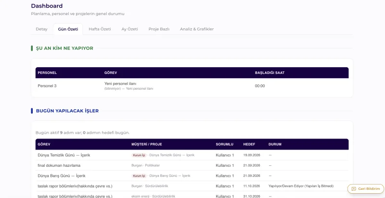
Task: Select the Gün Özeti tab
Action: (68, 29)
